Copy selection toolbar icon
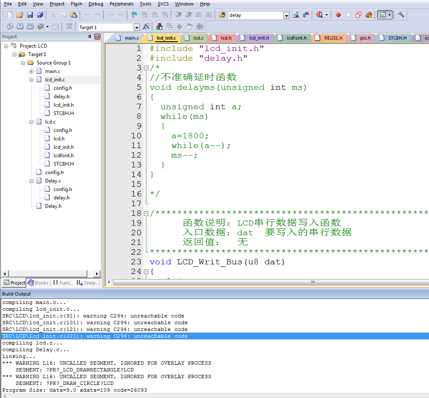Image resolution: width=429 pixels, height=398 pixels. click(x=64, y=15)
